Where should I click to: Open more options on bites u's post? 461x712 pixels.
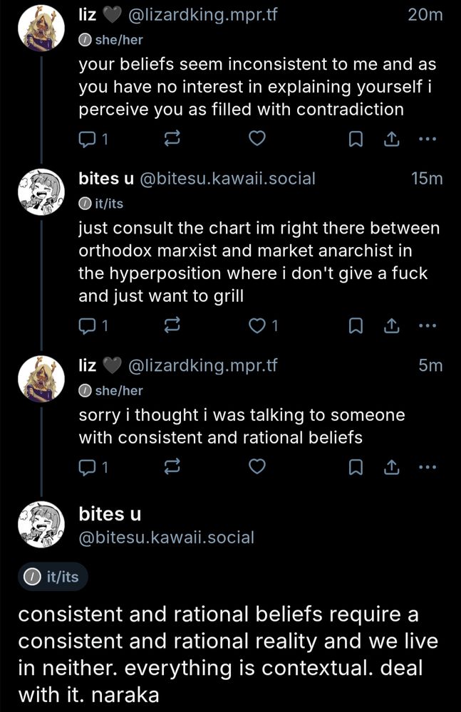coord(427,326)
